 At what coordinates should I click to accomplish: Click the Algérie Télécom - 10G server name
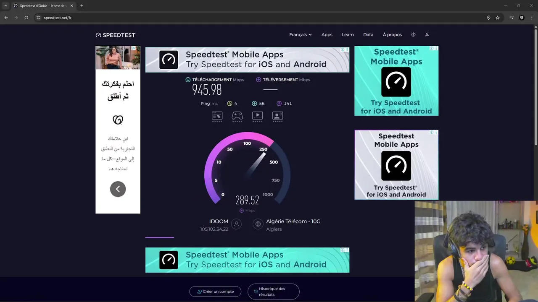(293, 221)
